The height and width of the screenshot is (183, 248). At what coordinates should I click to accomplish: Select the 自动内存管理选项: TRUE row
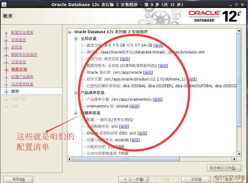(x=108, y=154)
